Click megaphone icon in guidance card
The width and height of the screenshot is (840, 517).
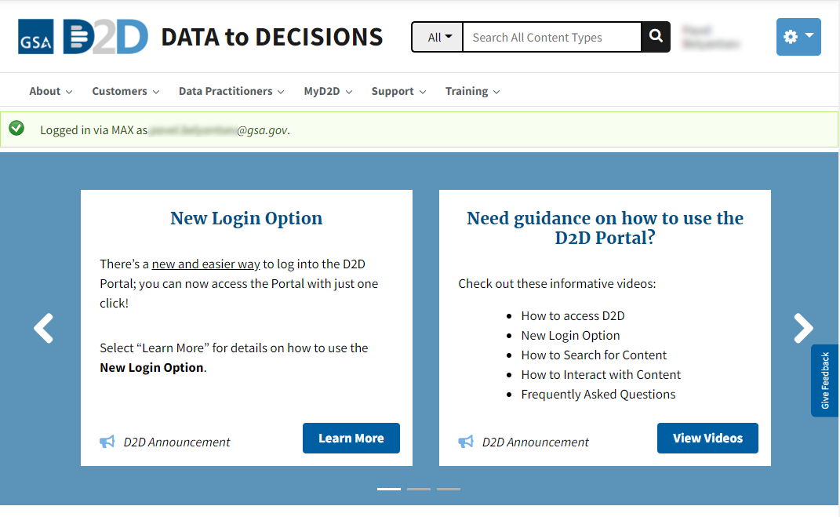466,442
